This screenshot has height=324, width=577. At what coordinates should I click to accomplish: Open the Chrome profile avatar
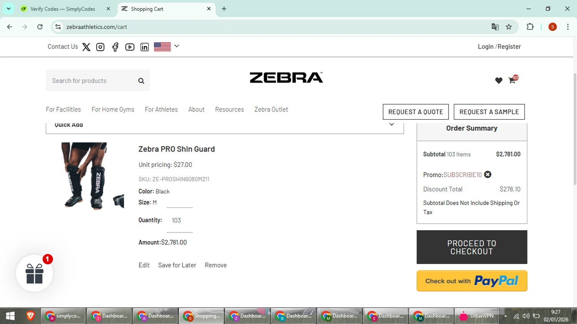click(x=553, y=27)
